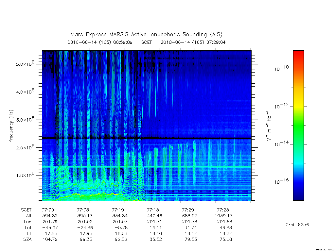Click the 'Orbit 8256' label
This screenshot has width=335, height=251.
[x=297, y=225]
